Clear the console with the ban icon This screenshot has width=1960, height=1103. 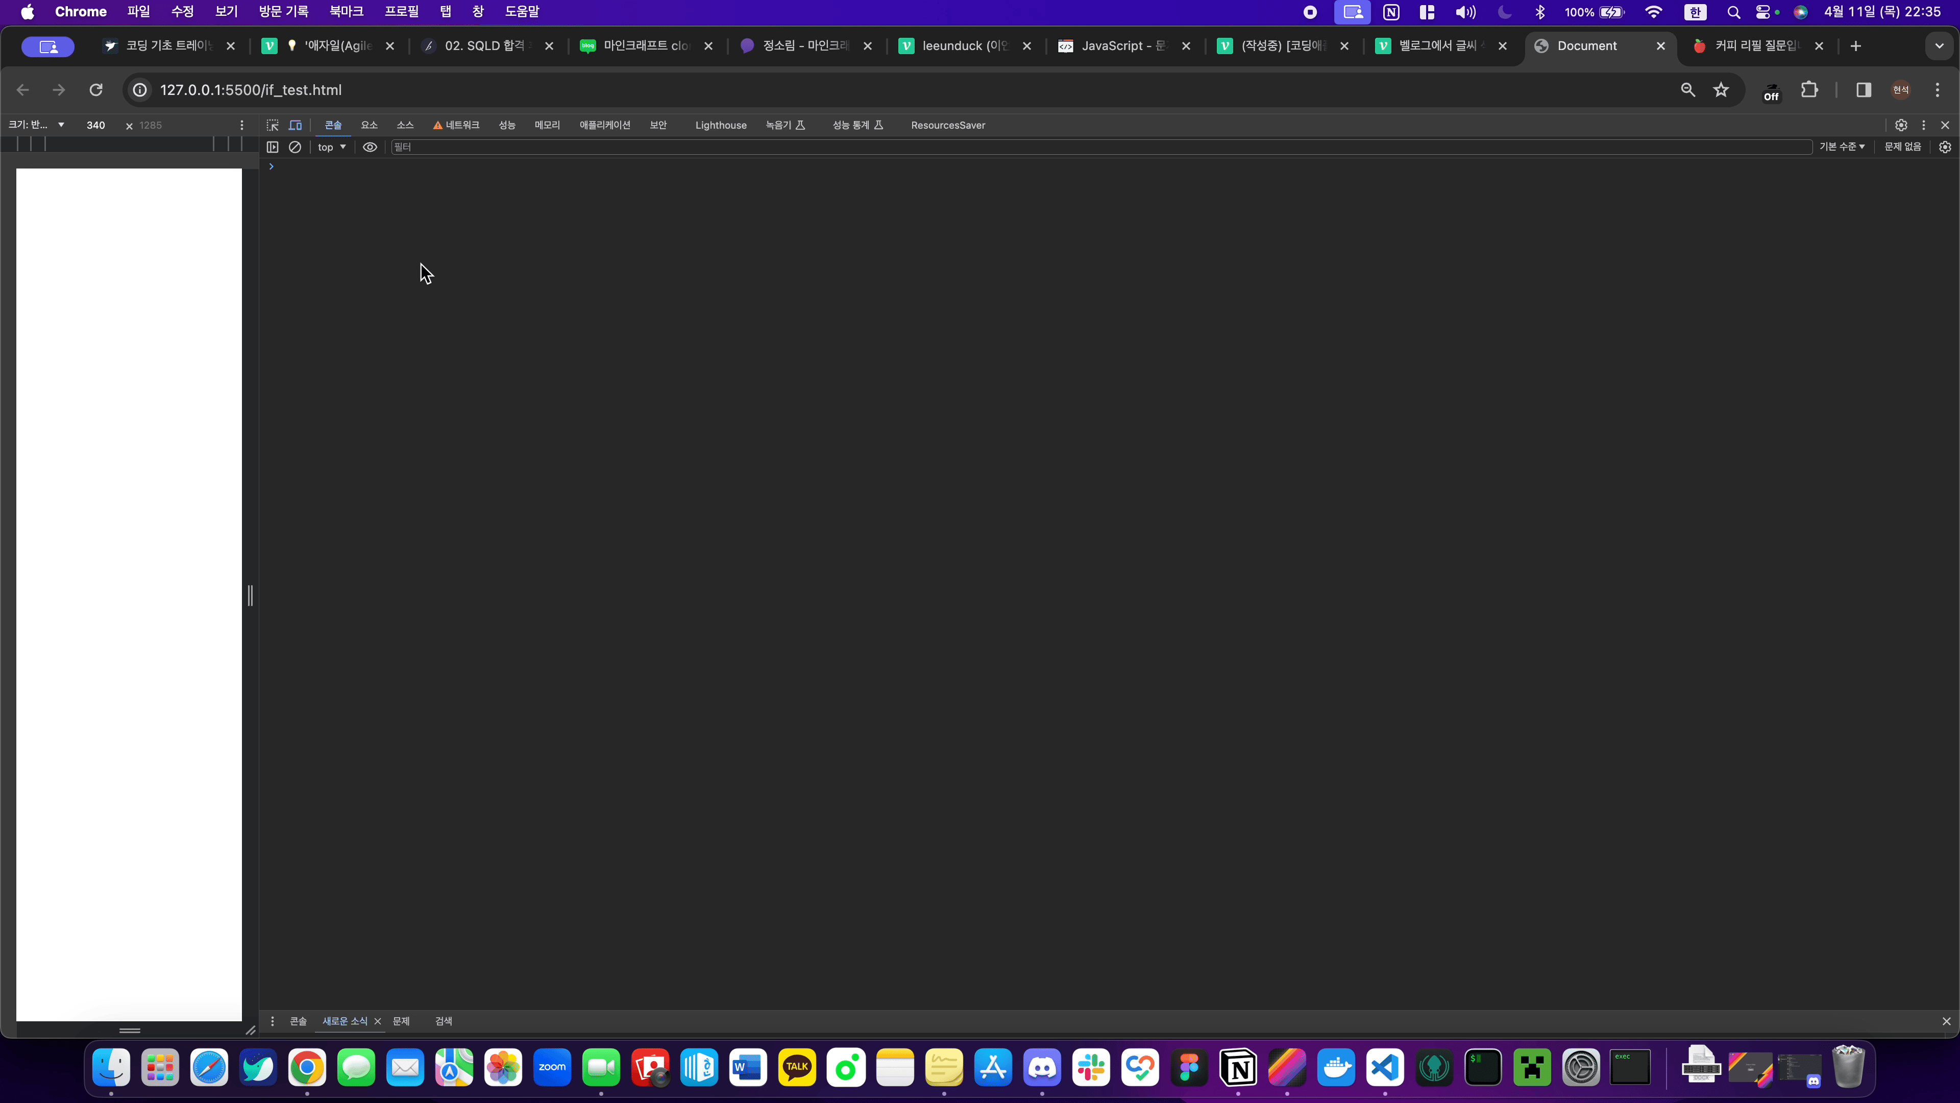coord(295,147)
